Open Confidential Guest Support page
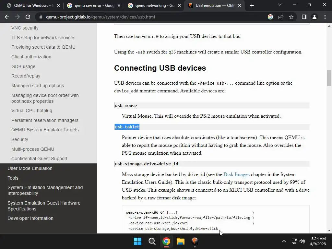This screenshot has height=249, width=332. pos(39,159)
